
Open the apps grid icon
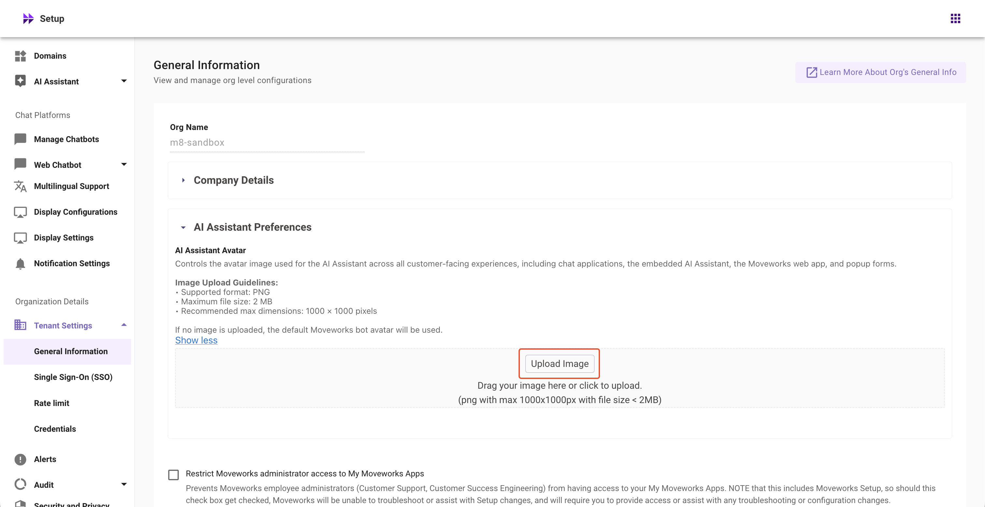click(955, 18)
